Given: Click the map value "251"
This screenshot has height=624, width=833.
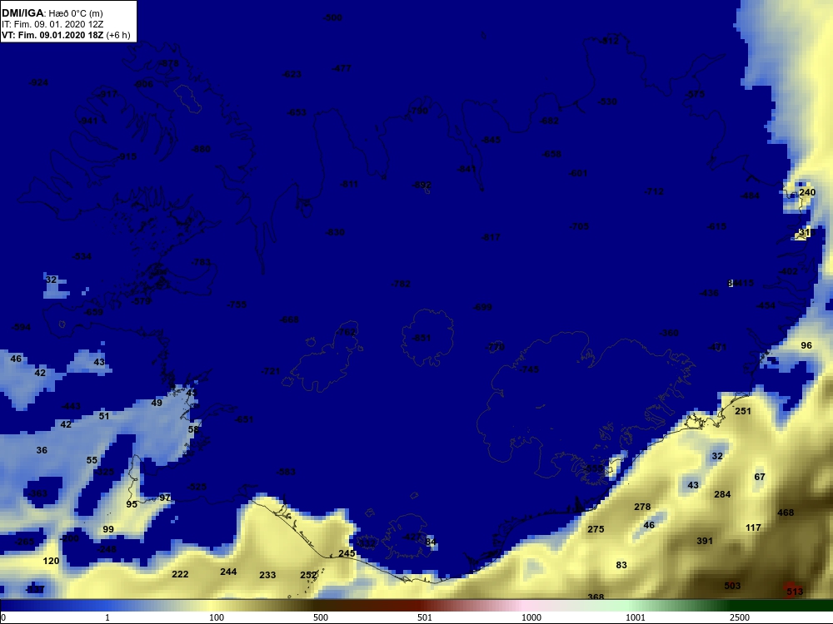Looking at the screenshot, I should point(743,411).
